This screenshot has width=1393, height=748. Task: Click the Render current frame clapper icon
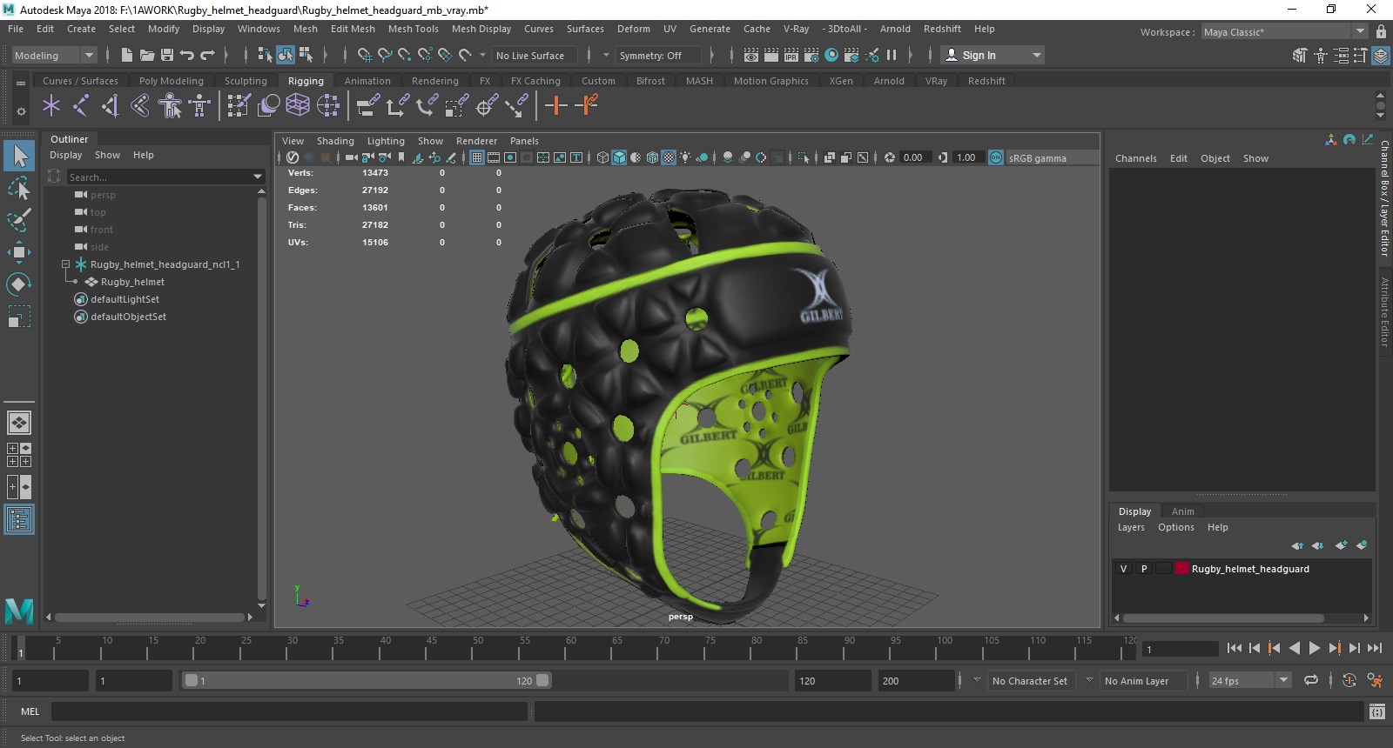[x=771, y=55]
